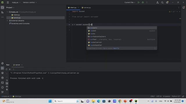Open Python Packages tool window icon

pos(2,63)
